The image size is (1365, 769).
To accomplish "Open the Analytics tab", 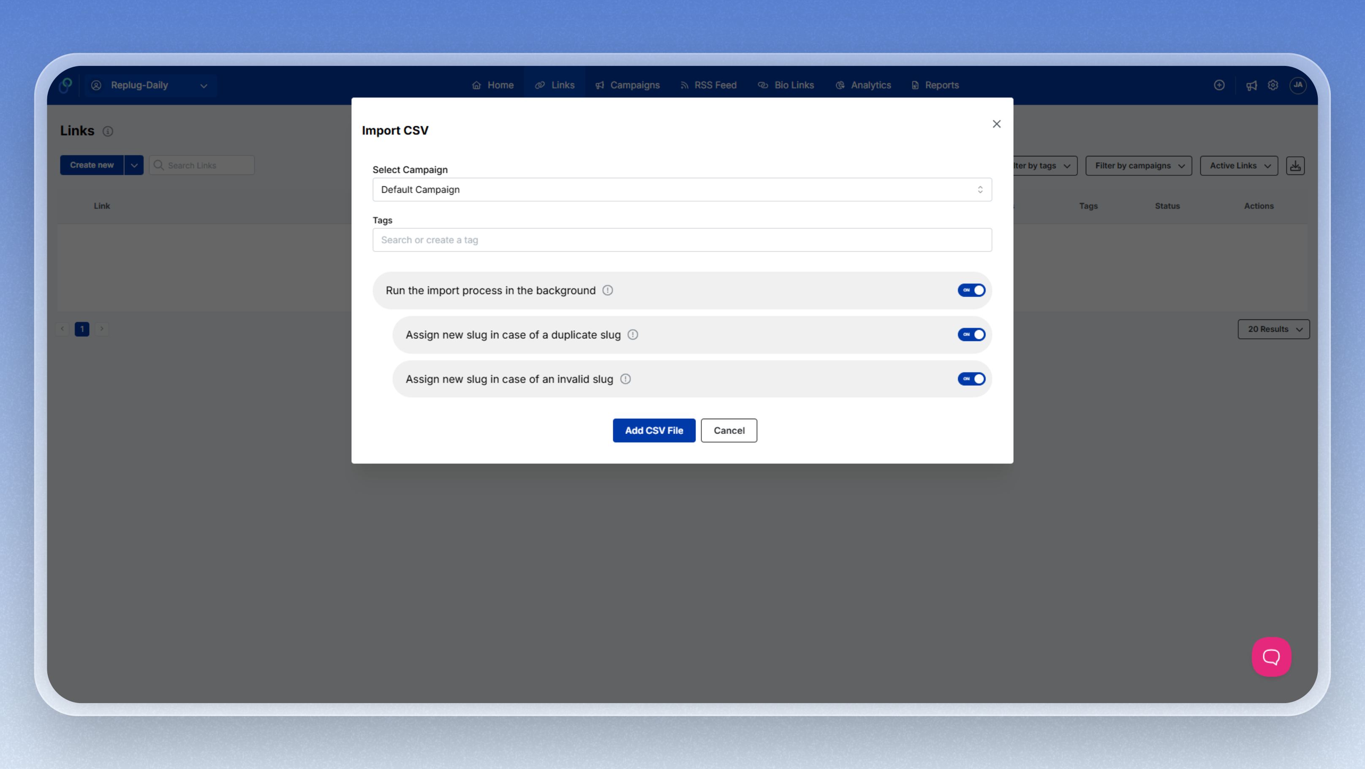I will click(x=863, y=85).
